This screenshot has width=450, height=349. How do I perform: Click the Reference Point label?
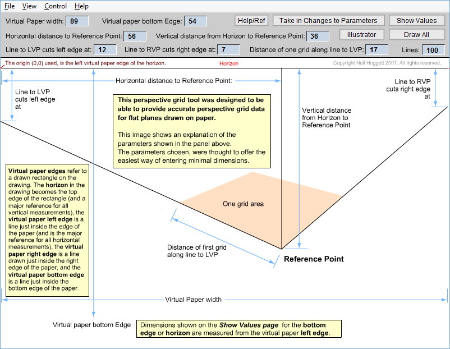coord(314,259)
